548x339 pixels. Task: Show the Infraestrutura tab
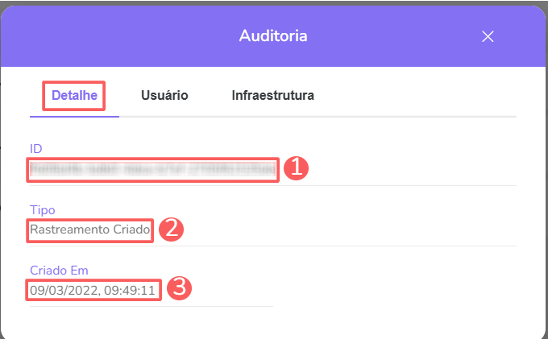click(272, 95)
